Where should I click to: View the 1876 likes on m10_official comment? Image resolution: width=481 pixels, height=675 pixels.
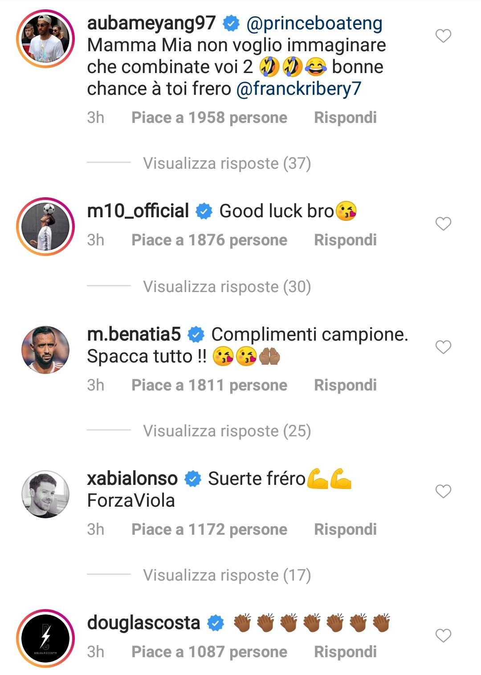[x=209, y=240]
